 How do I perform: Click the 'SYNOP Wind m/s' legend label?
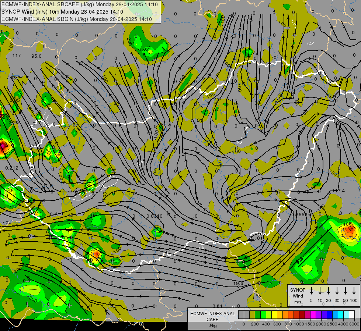[x=298, y=296]
